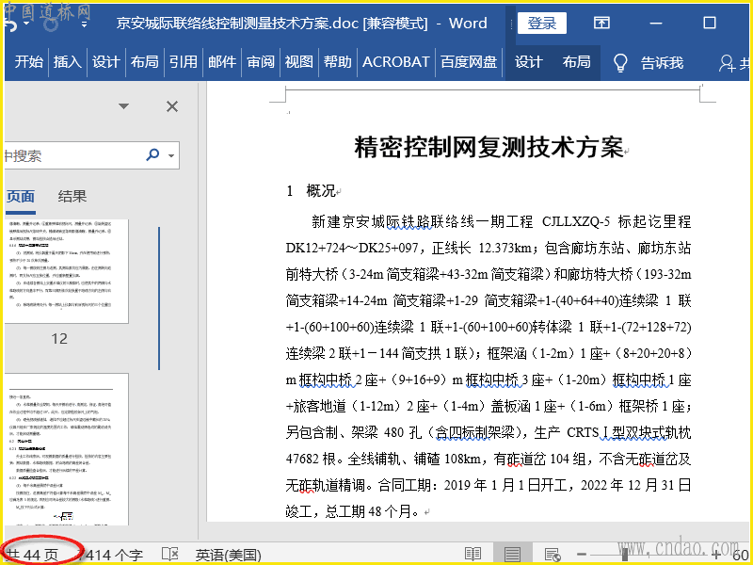Click the search magnifier icon in navigation pane
The width and height of the screenshot is (753, 565).
(x=152, y=155)
